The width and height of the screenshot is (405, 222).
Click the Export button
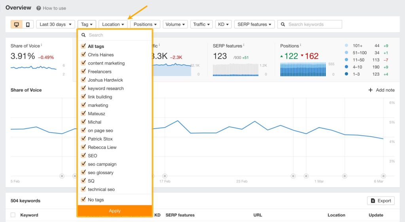click(x=381, y=201)
